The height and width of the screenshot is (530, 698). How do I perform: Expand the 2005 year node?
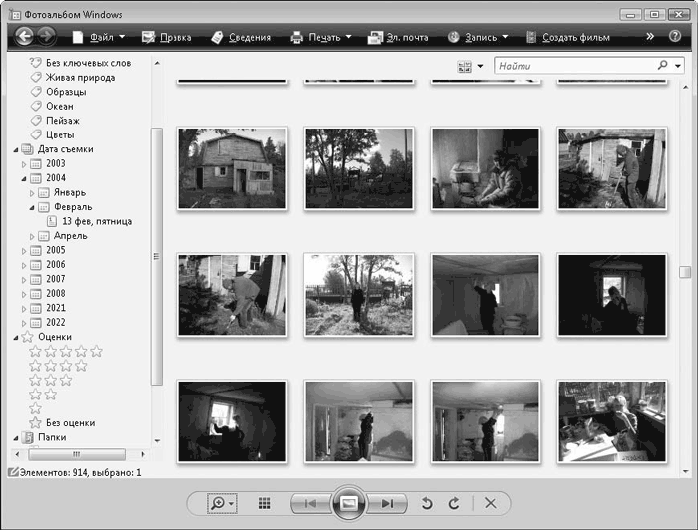point(24,251)
